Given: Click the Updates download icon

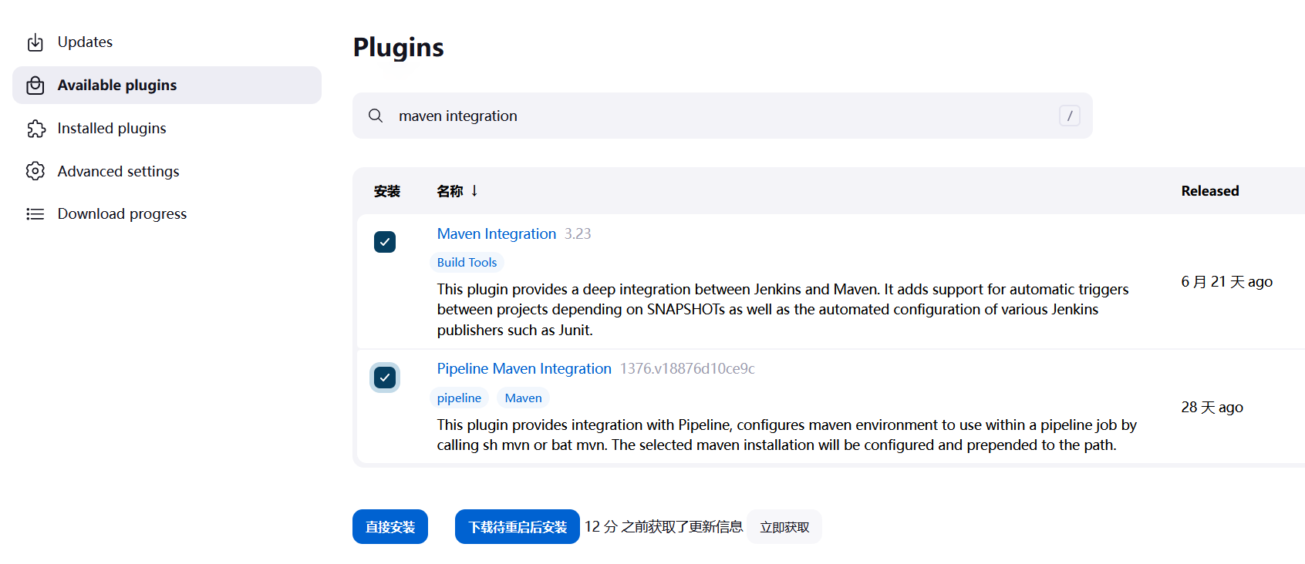Looking at the screenshot, I should pos(35,42).
